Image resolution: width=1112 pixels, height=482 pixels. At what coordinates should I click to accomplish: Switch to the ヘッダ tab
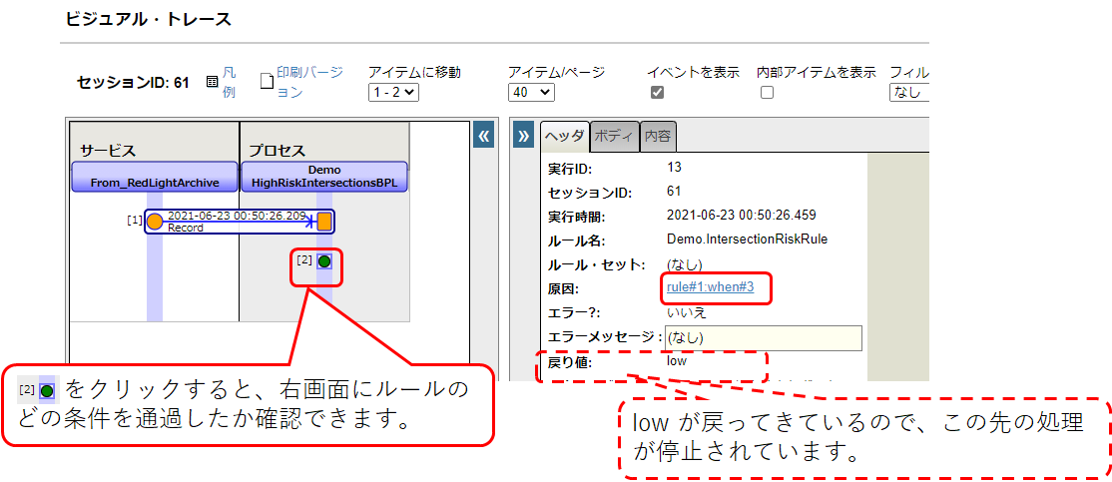tap(565, 136)
